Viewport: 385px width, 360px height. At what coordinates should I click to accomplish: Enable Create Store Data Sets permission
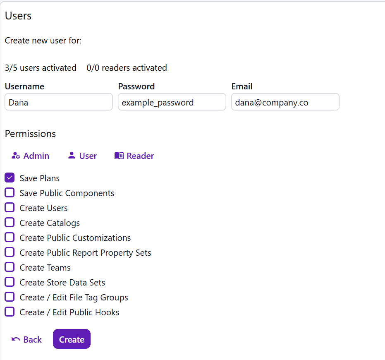10,282
